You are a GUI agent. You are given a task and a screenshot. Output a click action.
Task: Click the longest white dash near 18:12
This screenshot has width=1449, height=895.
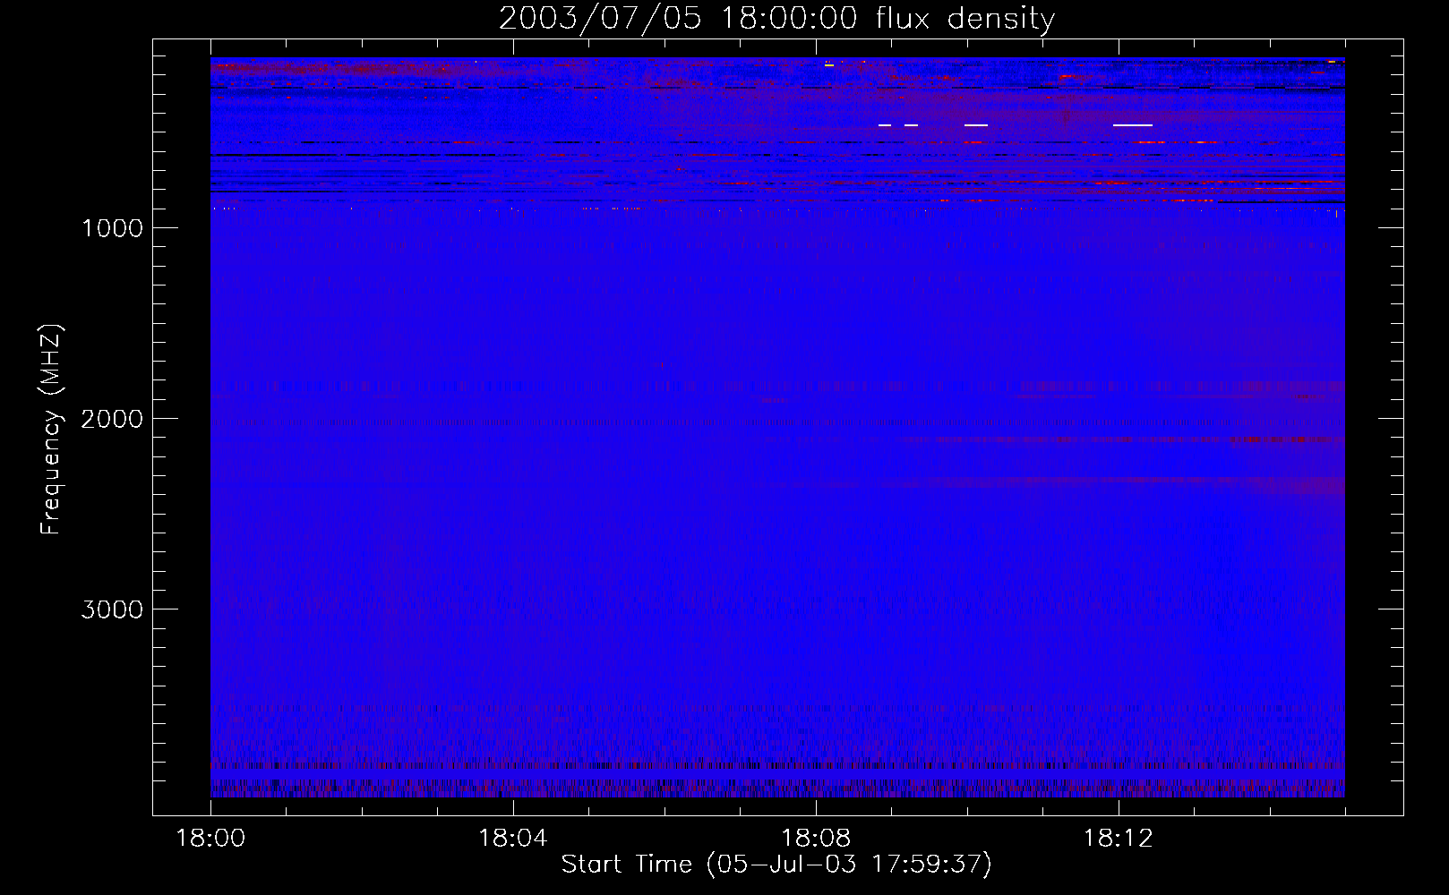click(x=1132, y=125)
